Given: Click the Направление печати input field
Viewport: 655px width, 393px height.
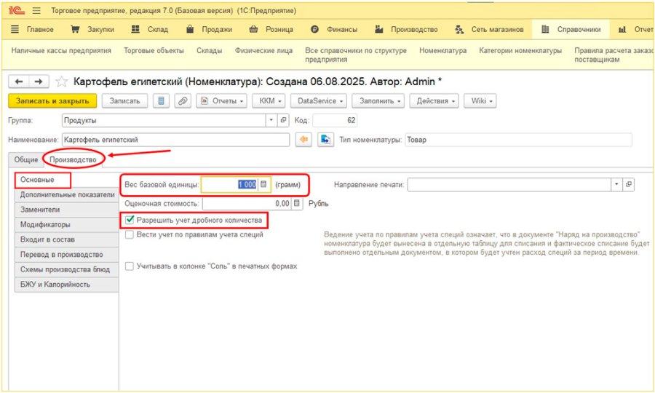Looking at the screenshot, I should [509, 184].
